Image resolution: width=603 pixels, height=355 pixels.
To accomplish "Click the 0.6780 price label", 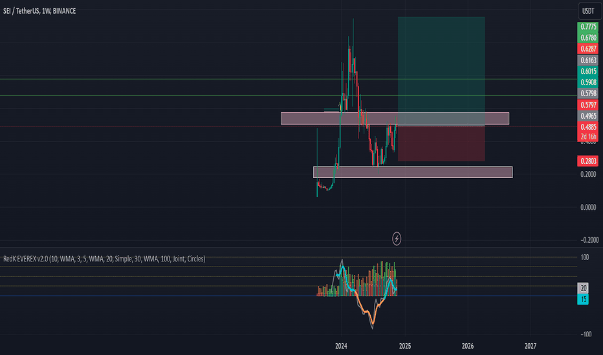I will [588, 37].
